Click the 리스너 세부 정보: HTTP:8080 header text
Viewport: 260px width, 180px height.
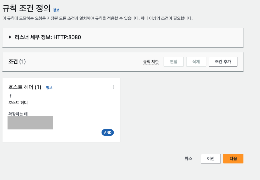tap(48, 37)
